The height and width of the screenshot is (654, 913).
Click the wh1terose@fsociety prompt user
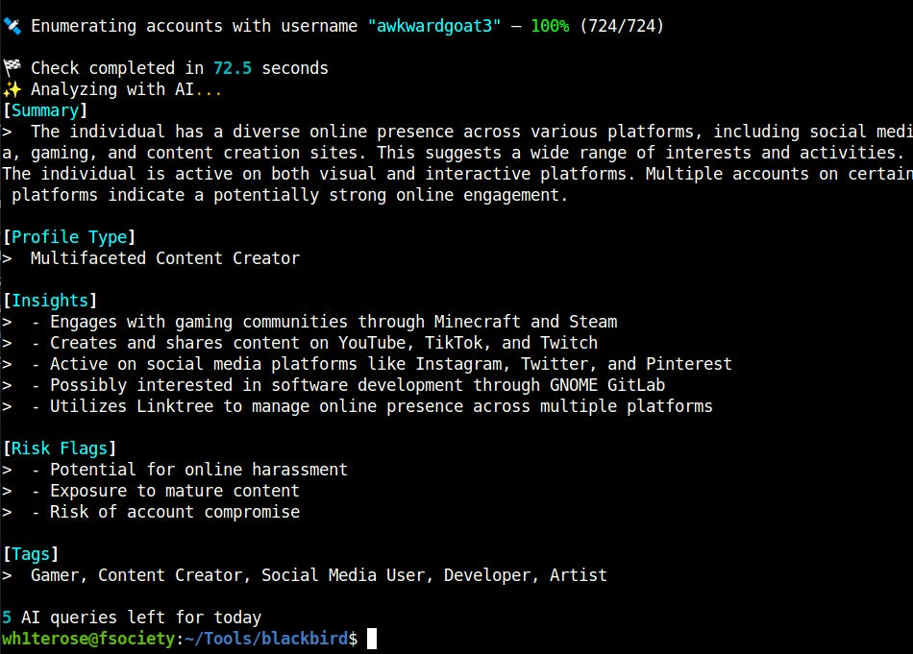tap(88, 639)
